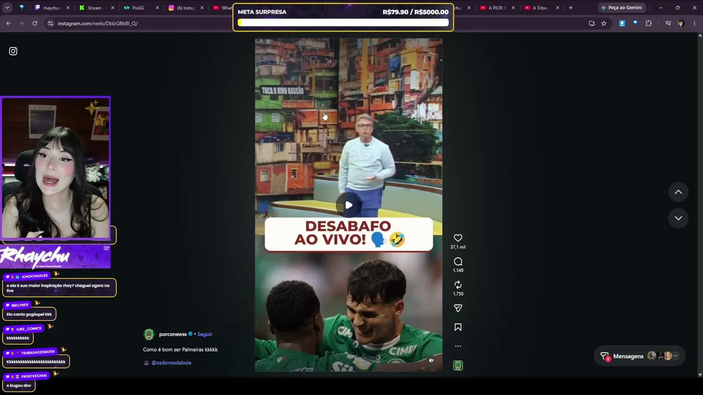Open the reel's audio thumbnail
This screenshot has width=703, height=395.
pyautogui.click(x=458, y=365)
